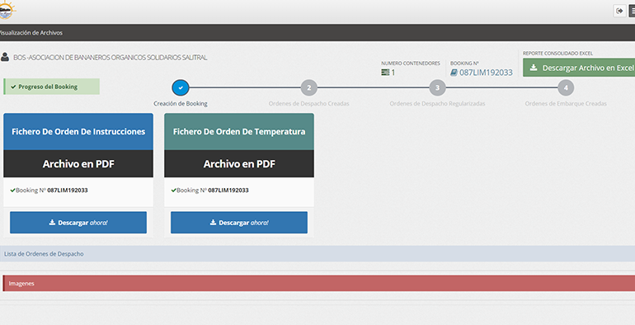Select step 2 Ordenes de Despacho Creadas
Viewport: 635px width, 325px height.
click(x=309, y=87)
